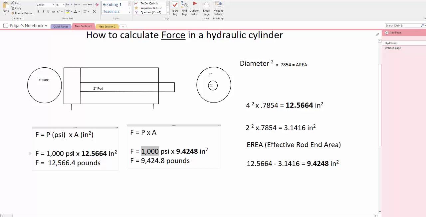Toggle italic formatting

tap(43, 12)
